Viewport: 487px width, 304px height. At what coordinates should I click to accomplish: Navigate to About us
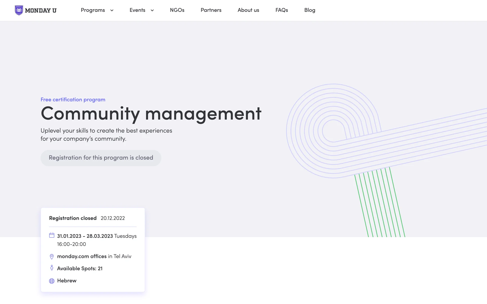pyautogui.click(x=248, y=10)
